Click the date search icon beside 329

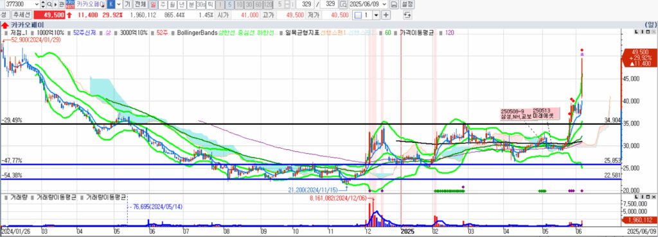[343, 4]
